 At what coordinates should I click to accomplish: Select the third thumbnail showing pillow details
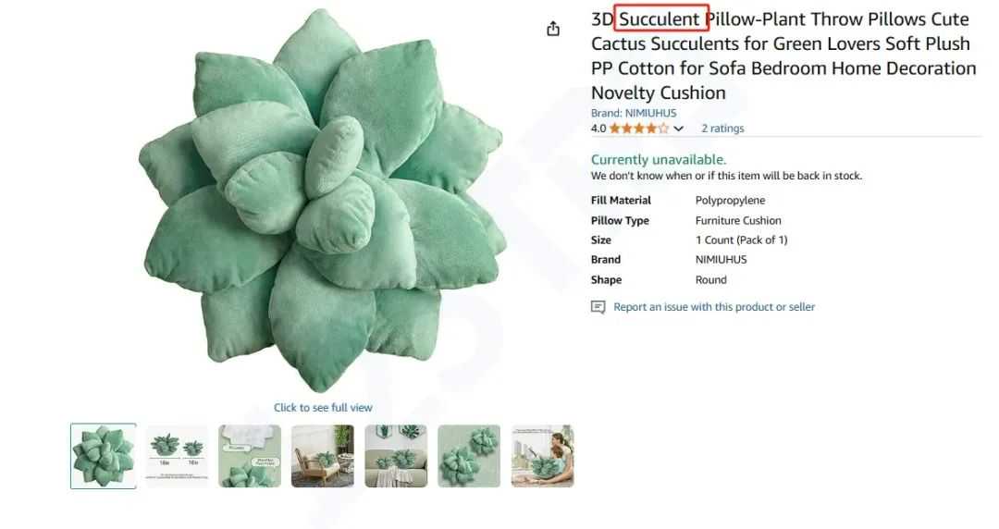pos(250,456)
